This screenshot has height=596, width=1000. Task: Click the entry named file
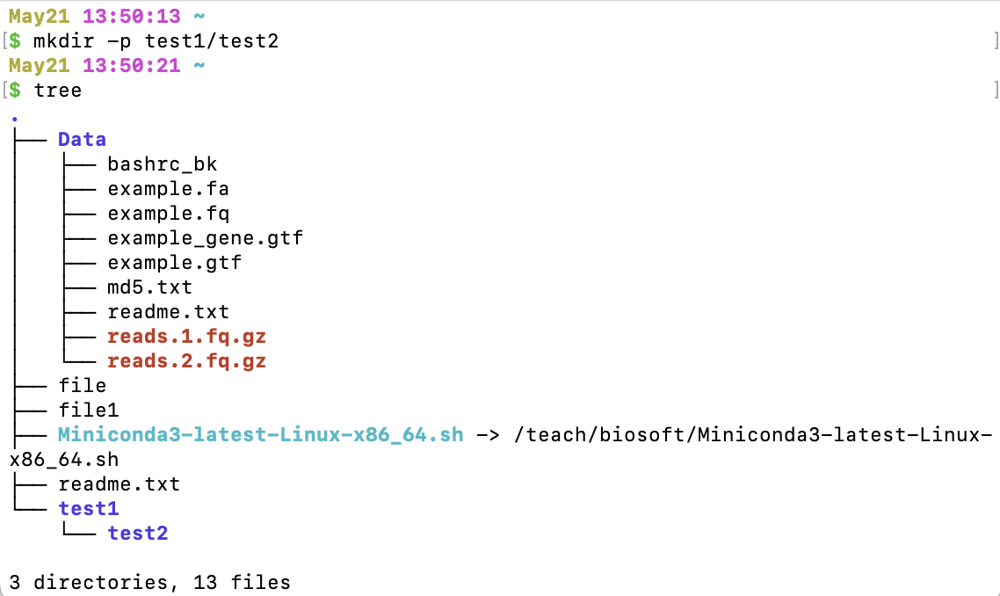pyautogui.click(x=83, y=385)
